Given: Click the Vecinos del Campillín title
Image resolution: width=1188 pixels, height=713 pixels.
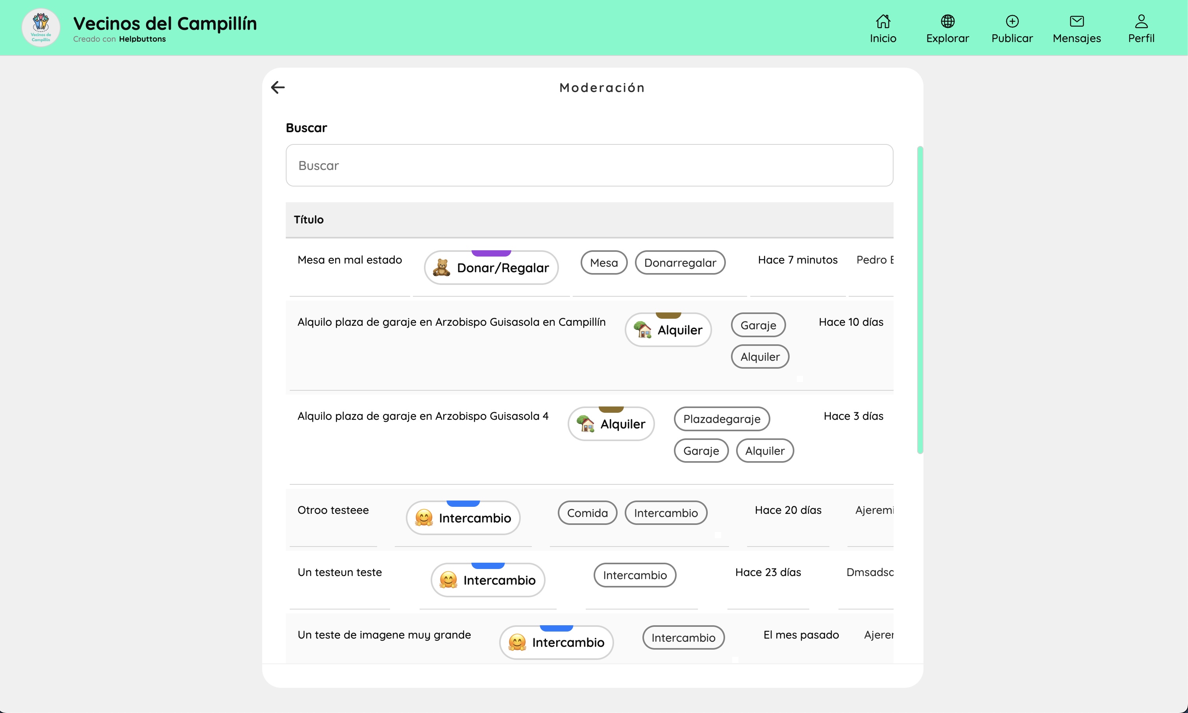Looking at the screenshot, I should [165, 23].
